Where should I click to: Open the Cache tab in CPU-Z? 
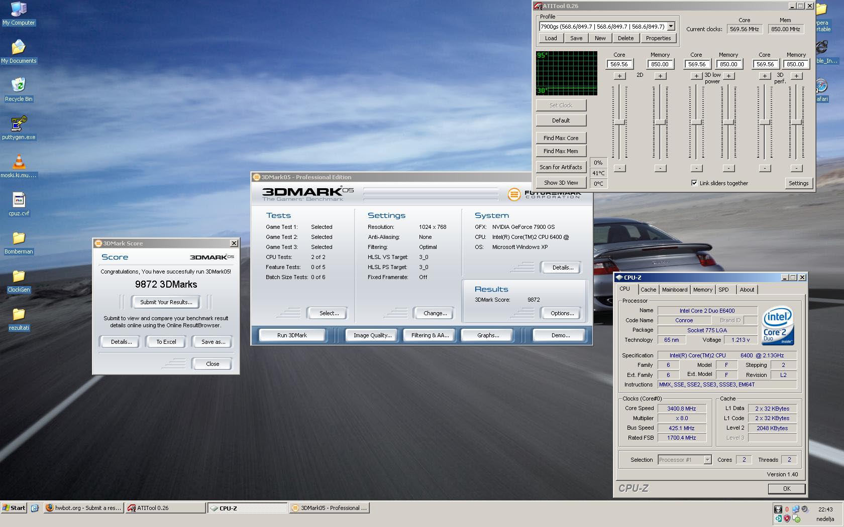[x=648, y=290]
